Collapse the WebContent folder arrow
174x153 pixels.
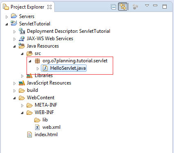coord(14,98)
